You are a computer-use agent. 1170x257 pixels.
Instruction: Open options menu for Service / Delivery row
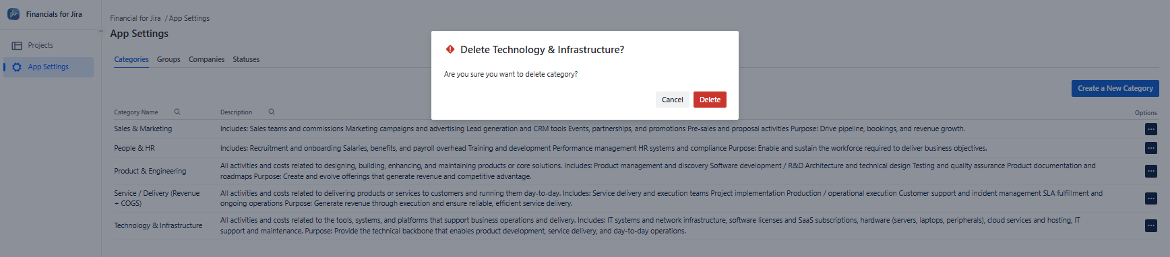pyautogui.click(x=1150, y=198)
